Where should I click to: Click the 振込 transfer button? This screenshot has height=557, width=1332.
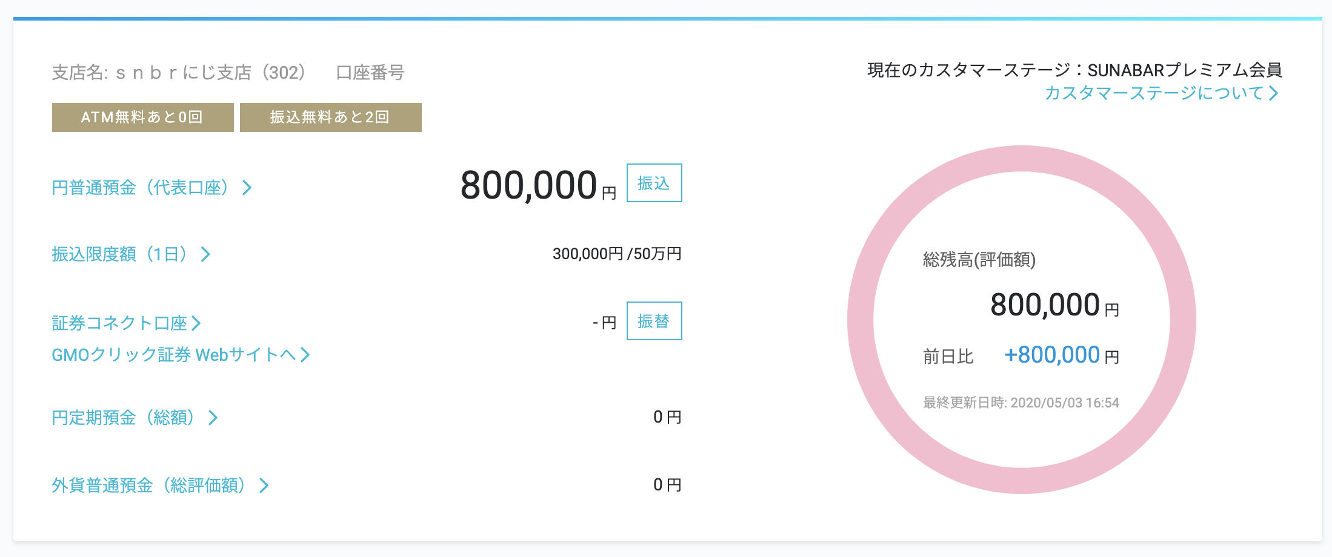click(654, 183)
